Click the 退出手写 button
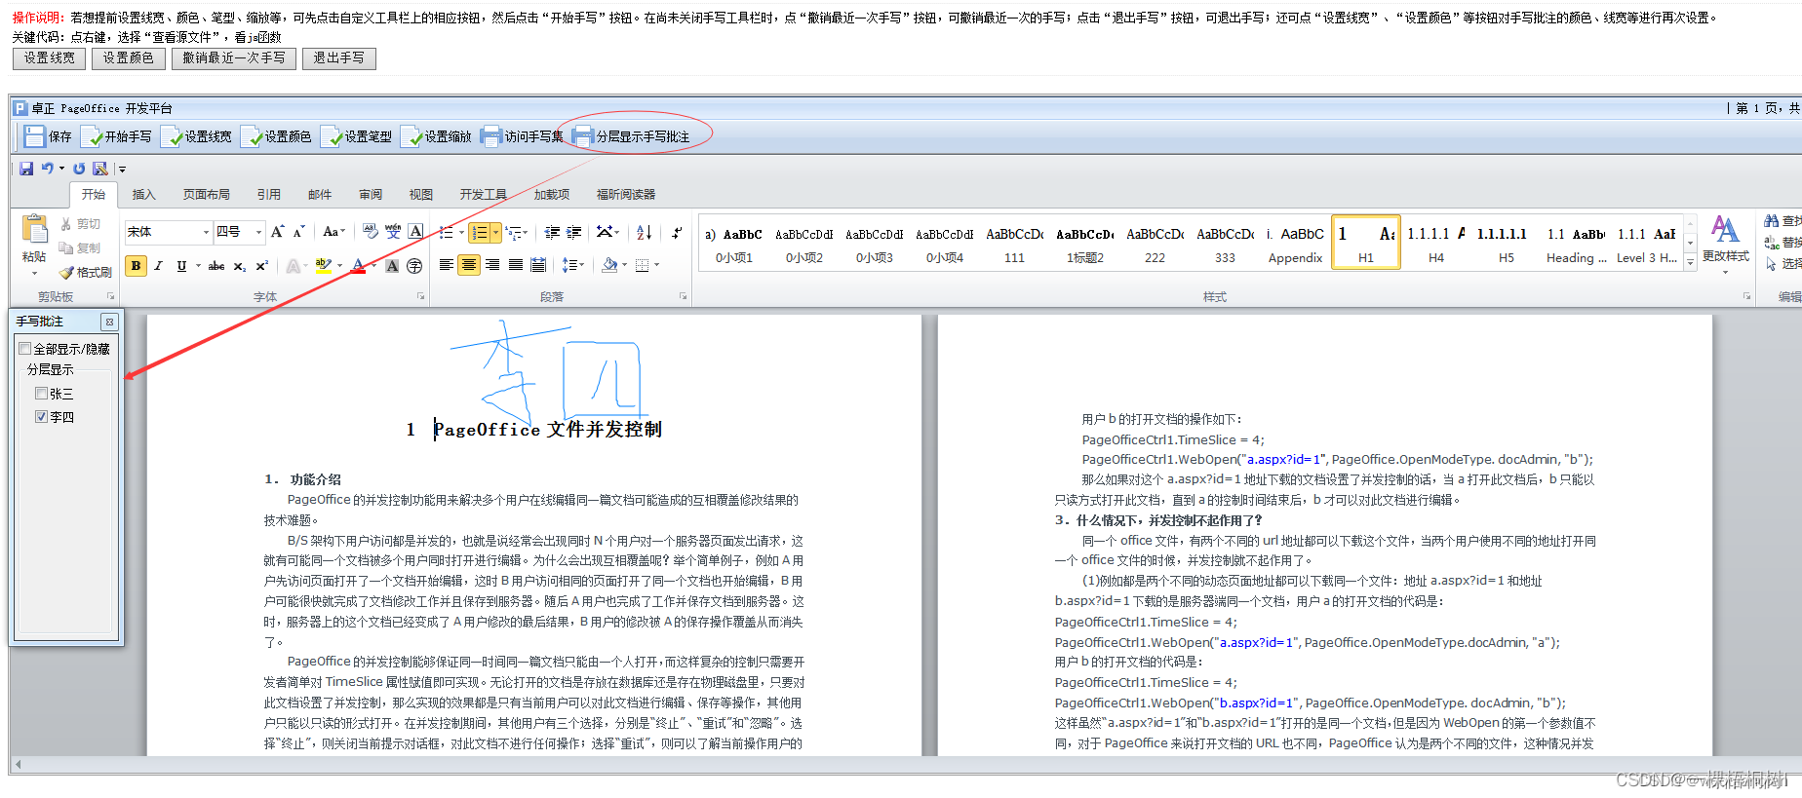The width and height of the screenshot is (1802, 798). 338,58
